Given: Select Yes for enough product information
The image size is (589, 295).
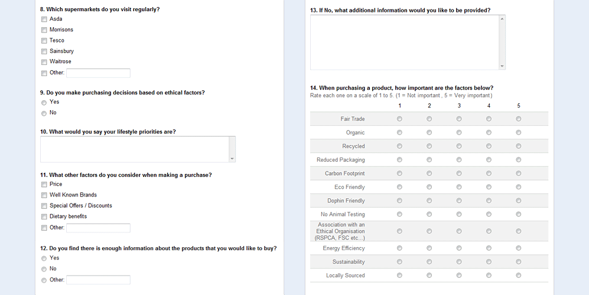Looking at the screenshot, I should (44, 258).
